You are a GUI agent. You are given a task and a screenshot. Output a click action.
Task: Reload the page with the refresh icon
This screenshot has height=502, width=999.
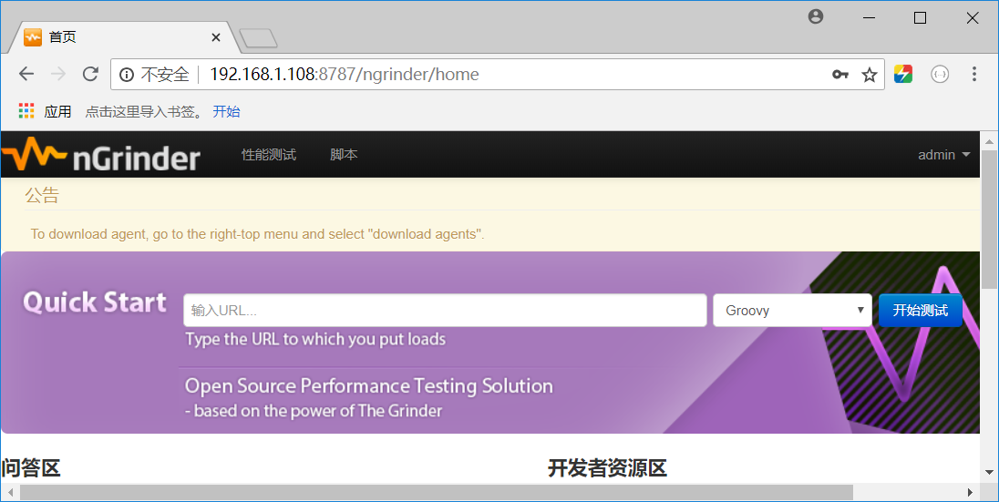point(90,74)
